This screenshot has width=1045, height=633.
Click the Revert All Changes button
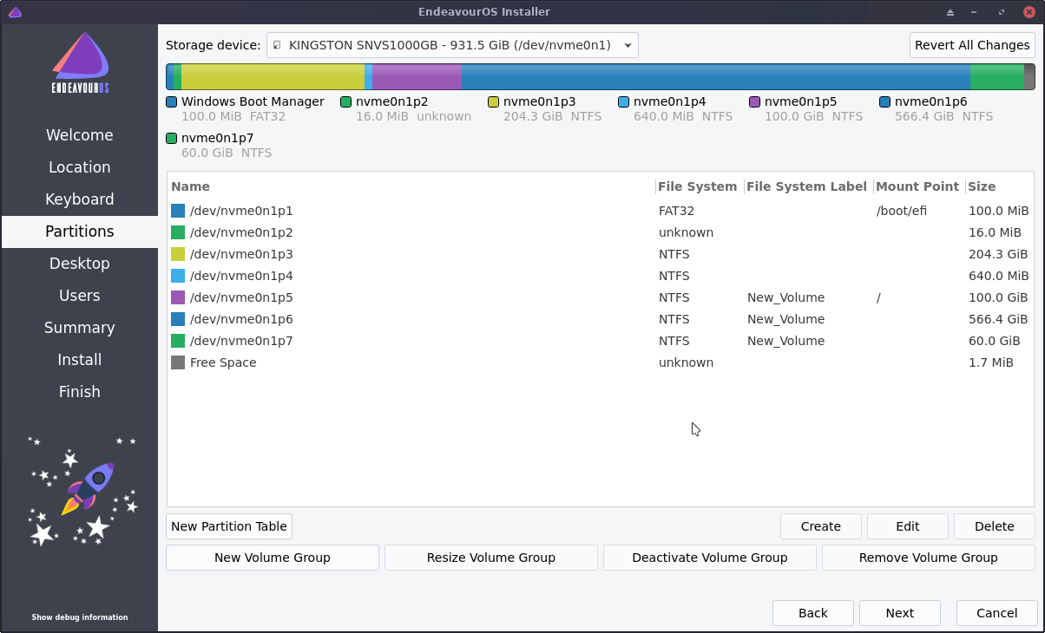click(971, 45)
